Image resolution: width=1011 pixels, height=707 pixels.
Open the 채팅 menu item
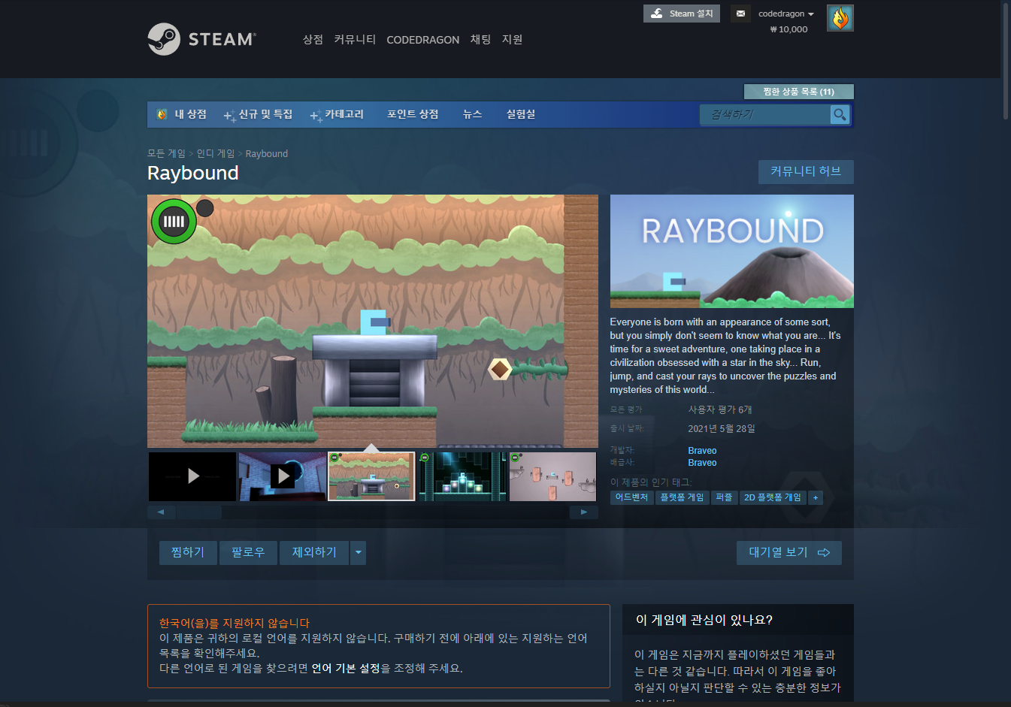480,39
